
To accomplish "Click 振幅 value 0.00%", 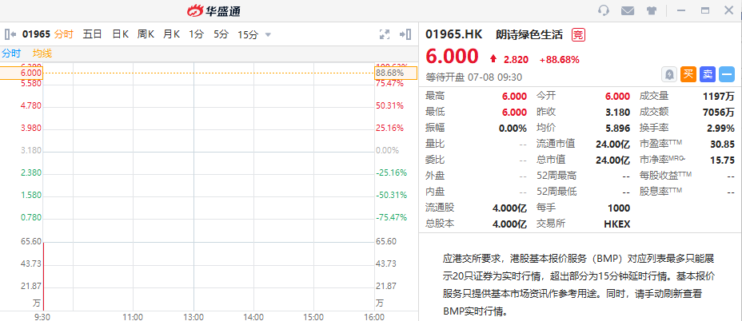I will pos(513,128).
